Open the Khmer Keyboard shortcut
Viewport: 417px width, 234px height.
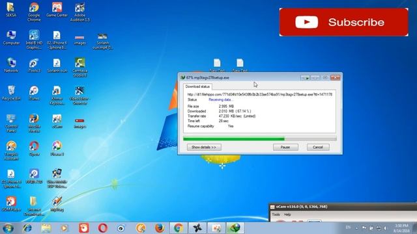(x=57, y=96)
